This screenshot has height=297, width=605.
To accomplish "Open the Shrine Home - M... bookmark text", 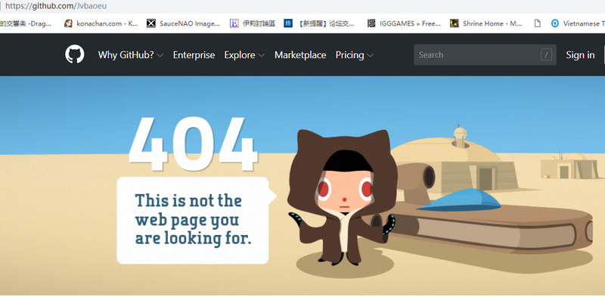I will (492, 23).
